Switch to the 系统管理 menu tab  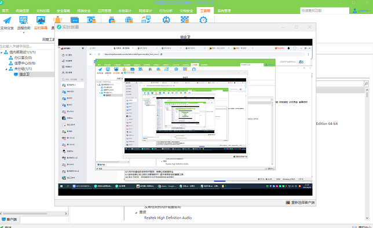224,10
